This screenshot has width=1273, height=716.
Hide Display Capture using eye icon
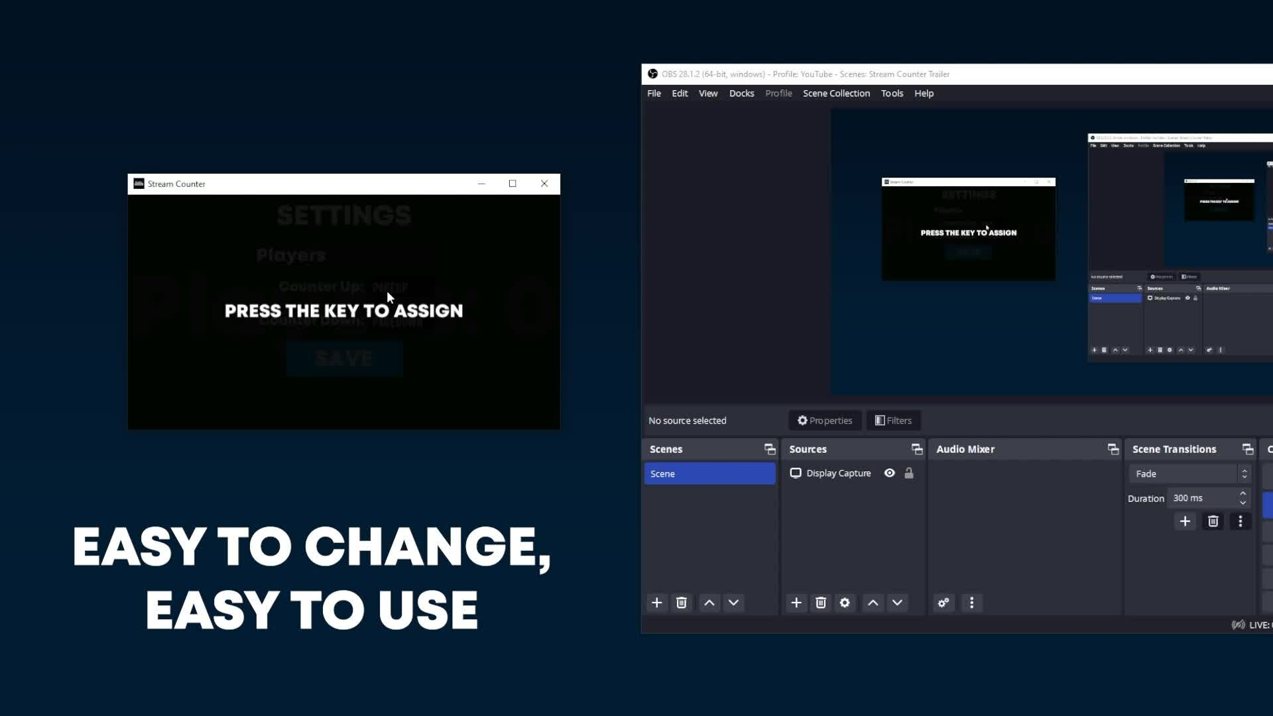pos(889,473)
